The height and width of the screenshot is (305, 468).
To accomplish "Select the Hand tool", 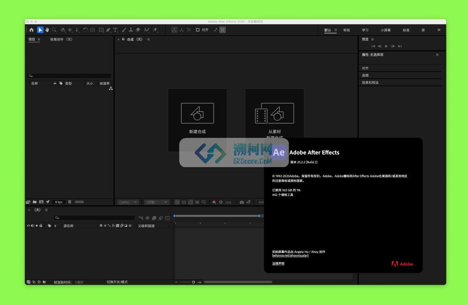I will (x=47, y=30).
